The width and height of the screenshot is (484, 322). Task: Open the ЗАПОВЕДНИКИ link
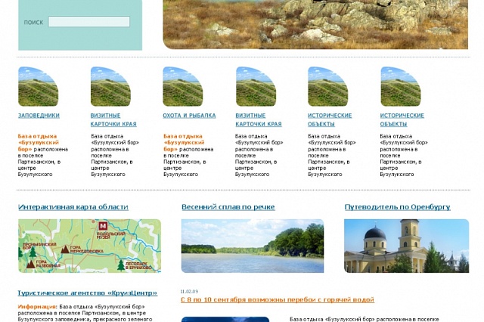(x=39, y=116)
